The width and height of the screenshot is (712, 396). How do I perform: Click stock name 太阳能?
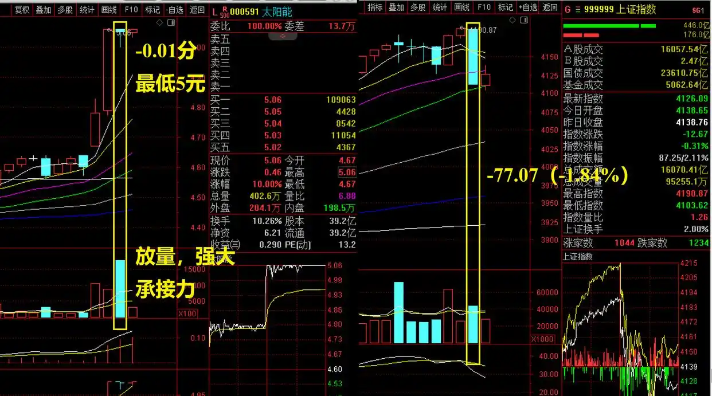(278, 12)
